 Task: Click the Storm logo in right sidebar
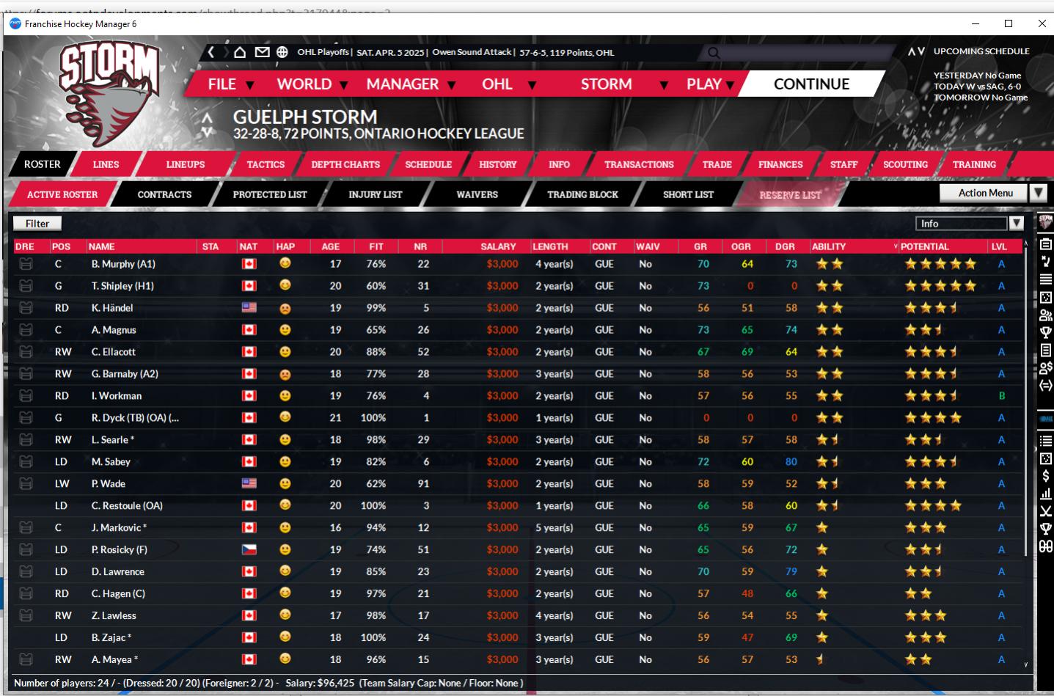click(1046, 222)
